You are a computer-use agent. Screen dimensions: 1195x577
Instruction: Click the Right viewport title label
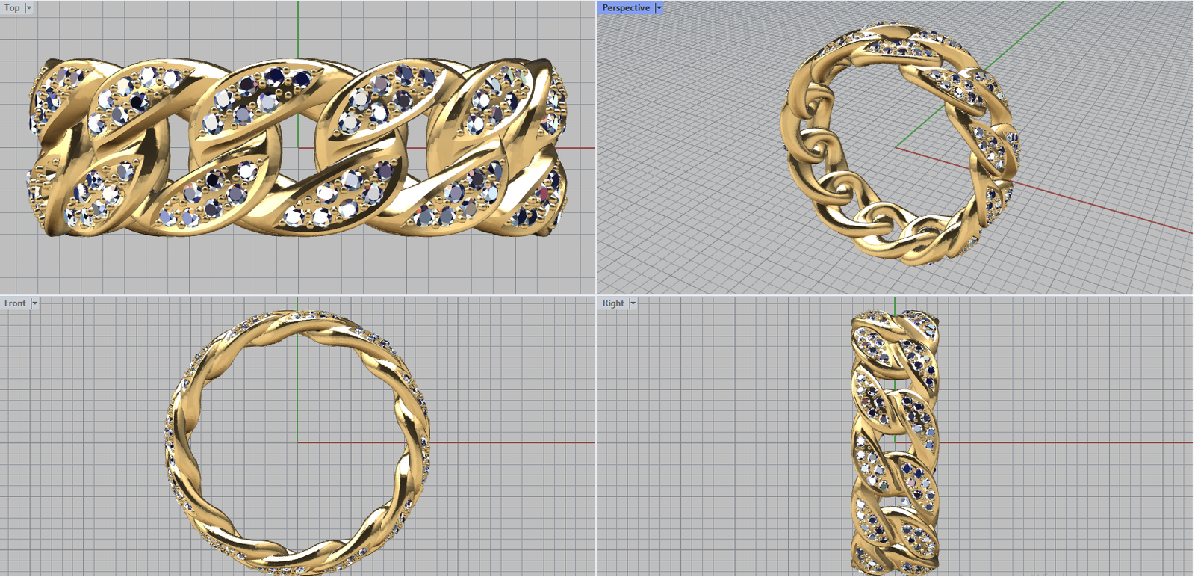tap(613, 303)
